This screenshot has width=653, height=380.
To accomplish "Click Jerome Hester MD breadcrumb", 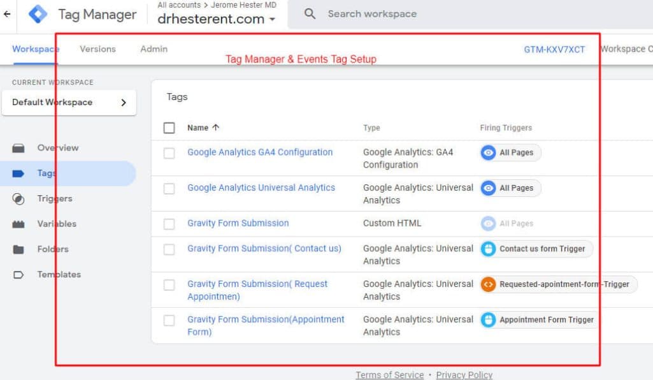I will [x=243, y=5].
